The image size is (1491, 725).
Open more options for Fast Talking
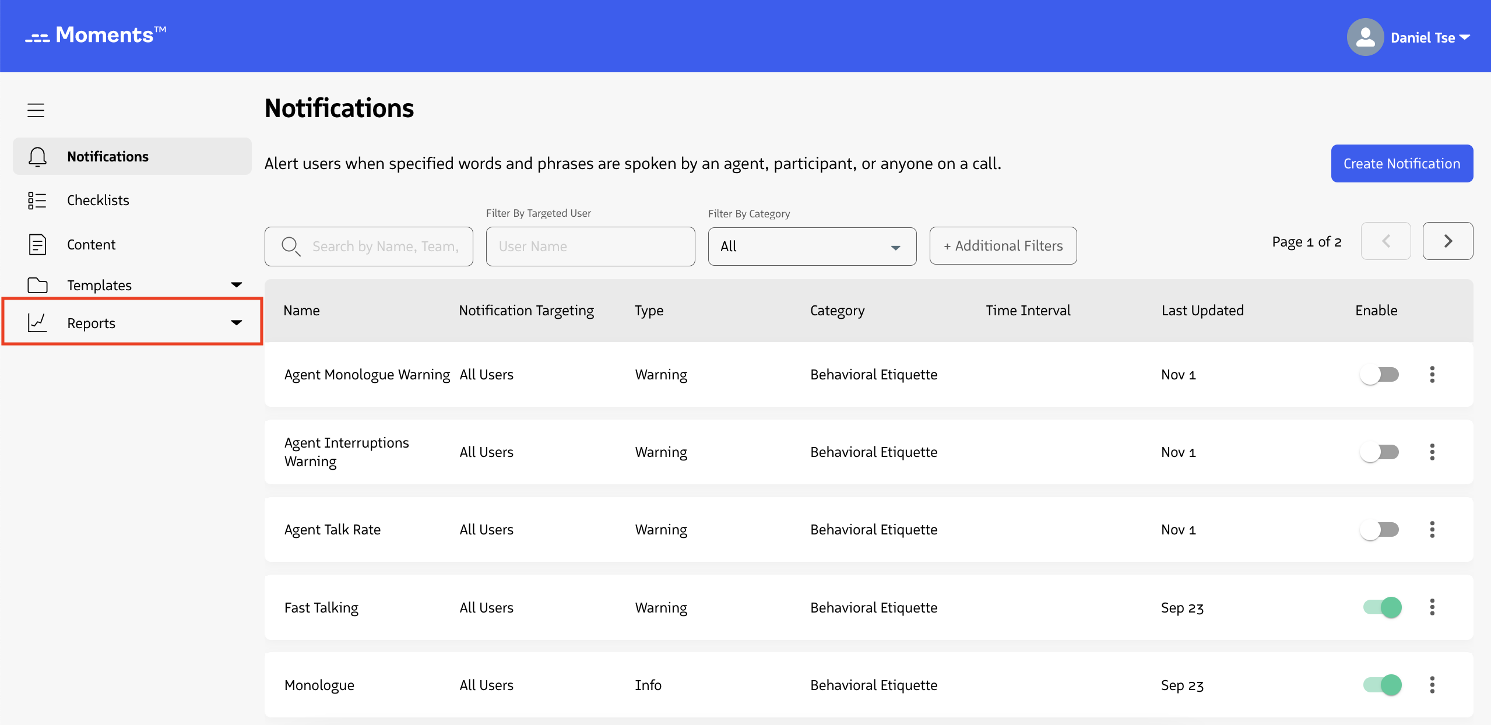click(x=1432, y=607)
